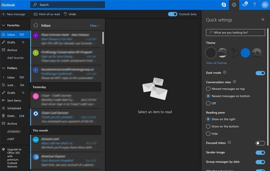
Task: Click the New message button
Action: pos(13,14)
